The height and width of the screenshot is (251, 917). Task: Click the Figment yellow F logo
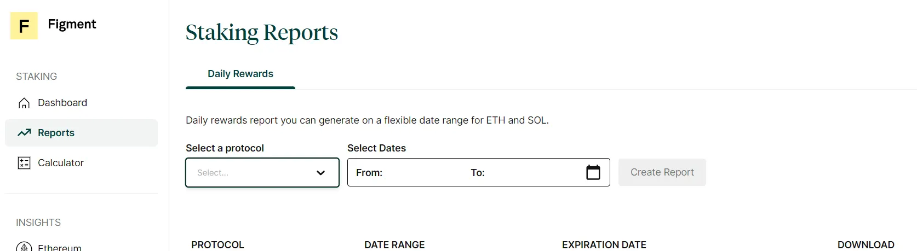pyautogui.click(x=24, y=26)
